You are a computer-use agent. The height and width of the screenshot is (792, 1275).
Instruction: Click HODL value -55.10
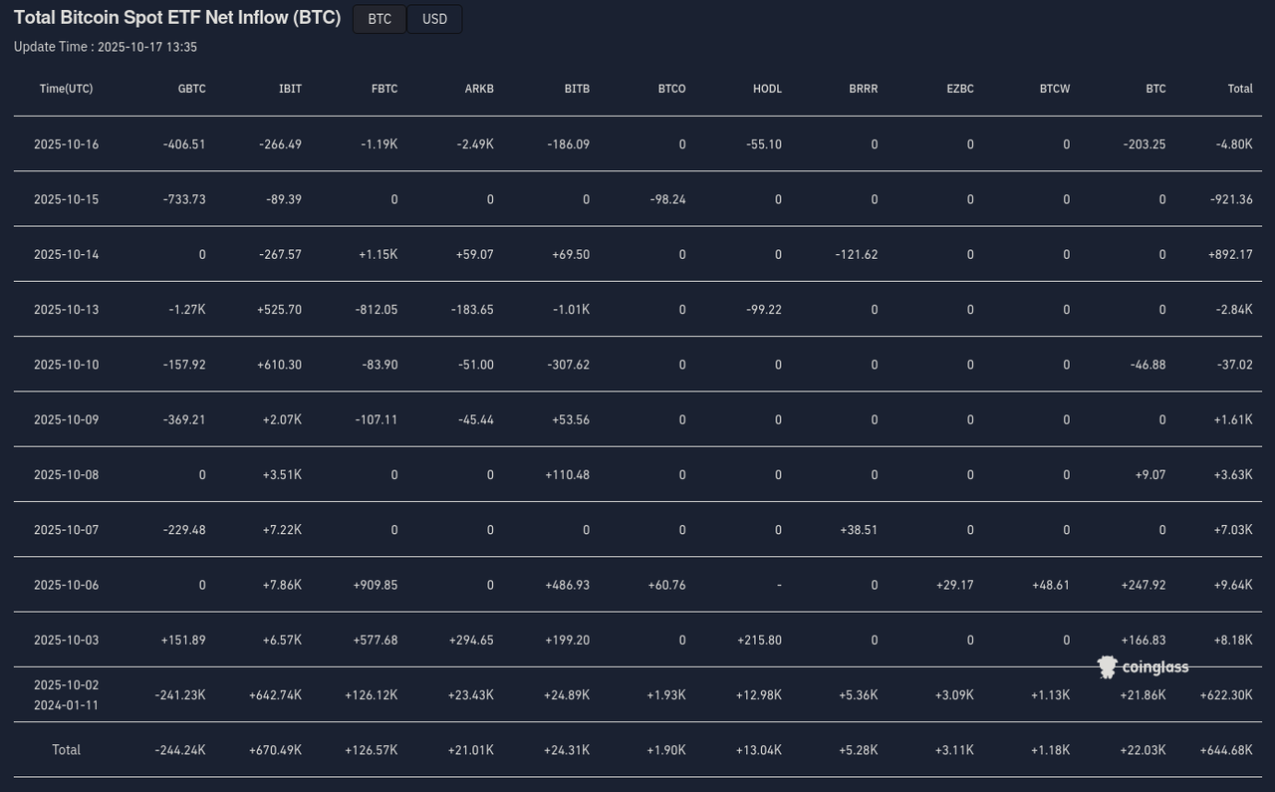764,144
